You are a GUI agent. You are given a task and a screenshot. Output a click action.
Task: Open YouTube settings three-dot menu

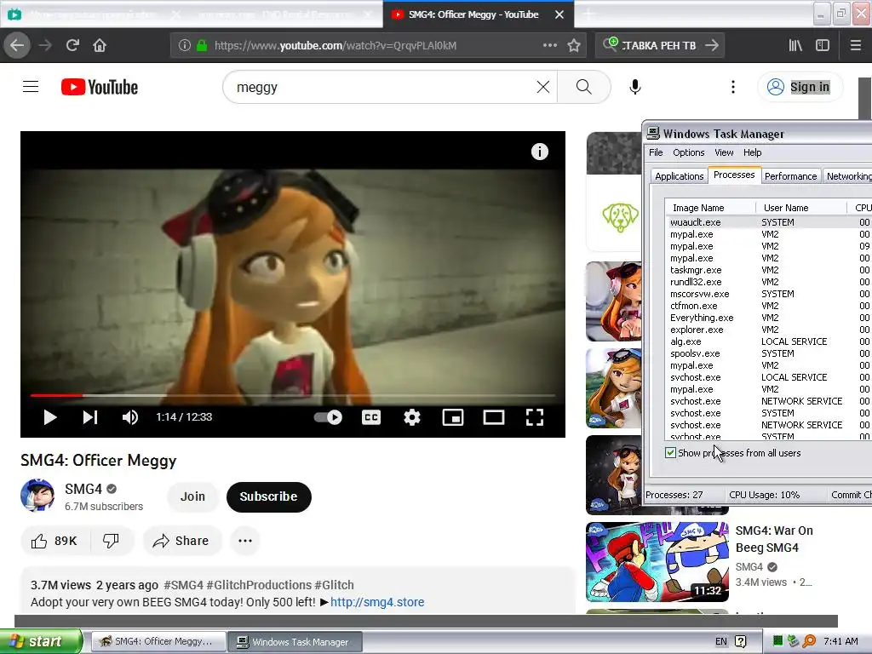tap(733, 87)
